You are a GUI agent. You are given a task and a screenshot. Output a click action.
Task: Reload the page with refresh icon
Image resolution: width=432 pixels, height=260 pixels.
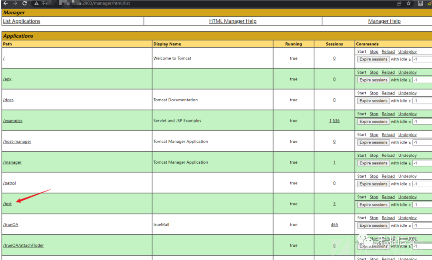[24, 3]
